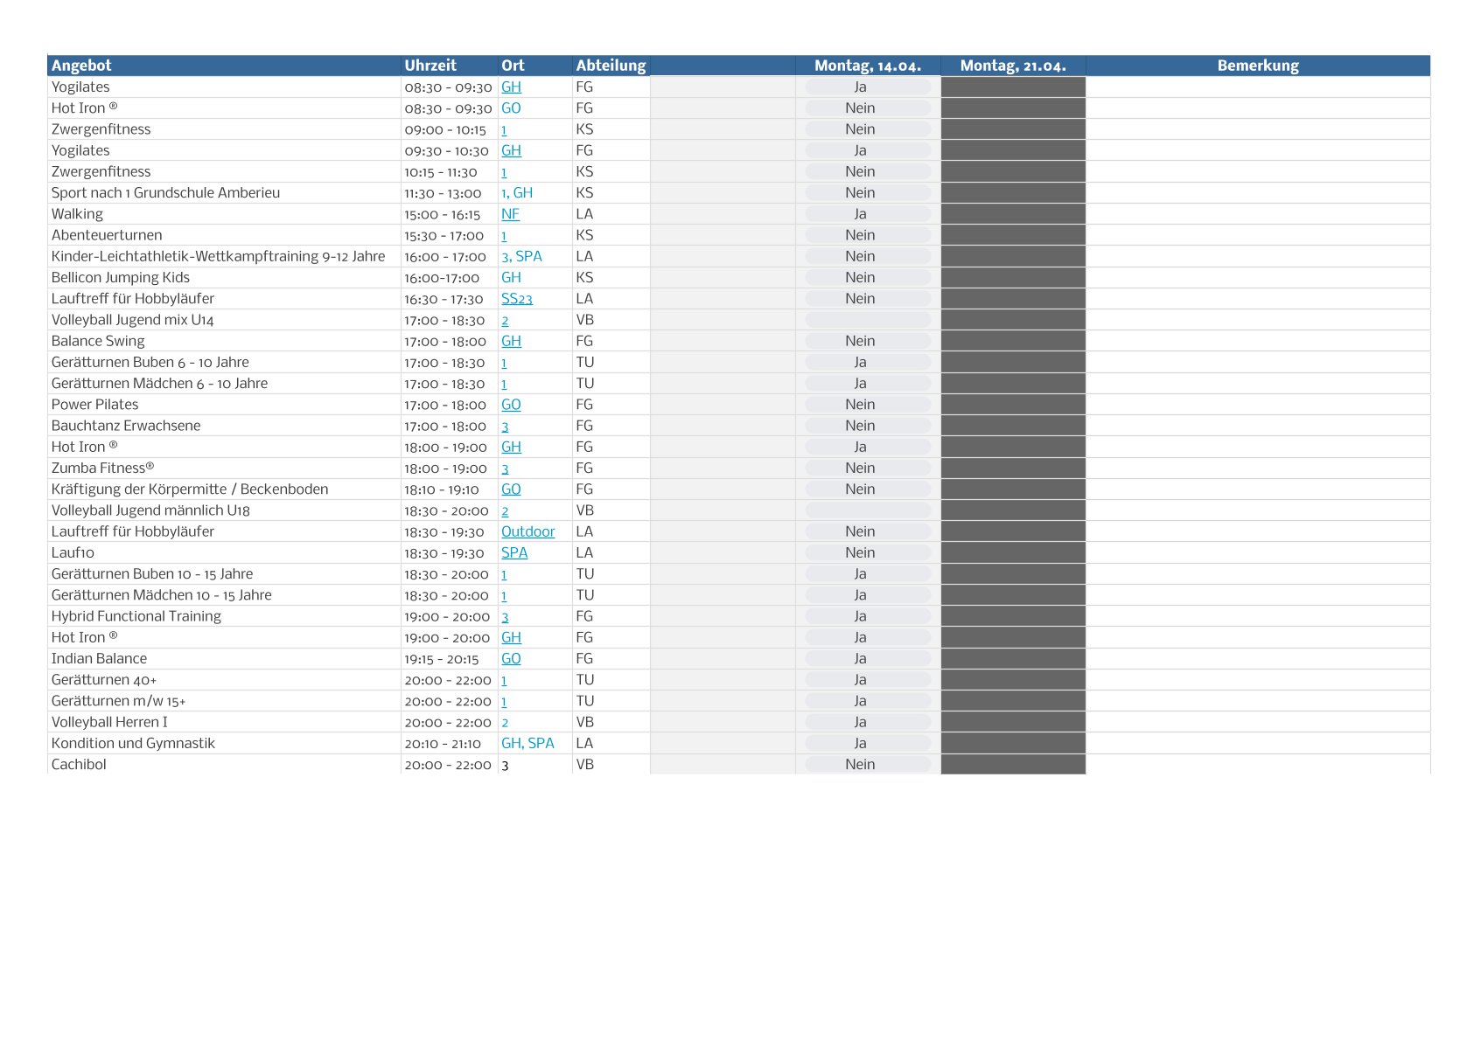Click the 'Gerätturnen 40+' entry
The image size is (1474, 1041).
click(x=103, y=680)
